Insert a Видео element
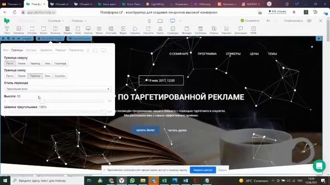The image size is (330, 185). (x=123, y=30)
